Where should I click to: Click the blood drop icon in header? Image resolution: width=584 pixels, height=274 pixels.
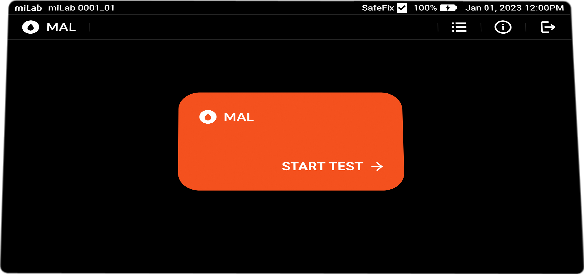coord(31,27)
